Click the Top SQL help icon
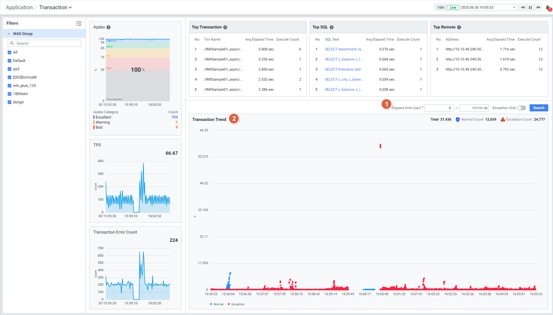Image resolution: width=553 pixels, height=315 pixels. [x=332, y=27]
